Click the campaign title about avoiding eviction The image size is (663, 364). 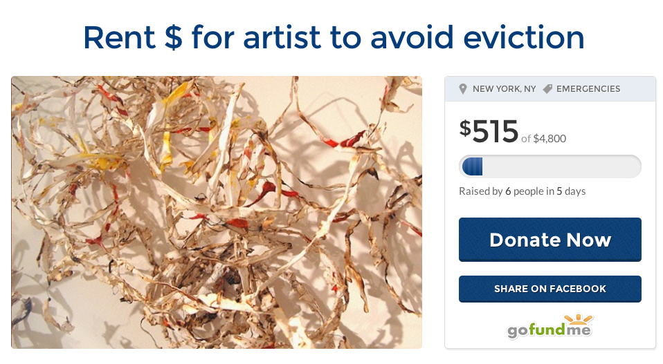point(334,37)
